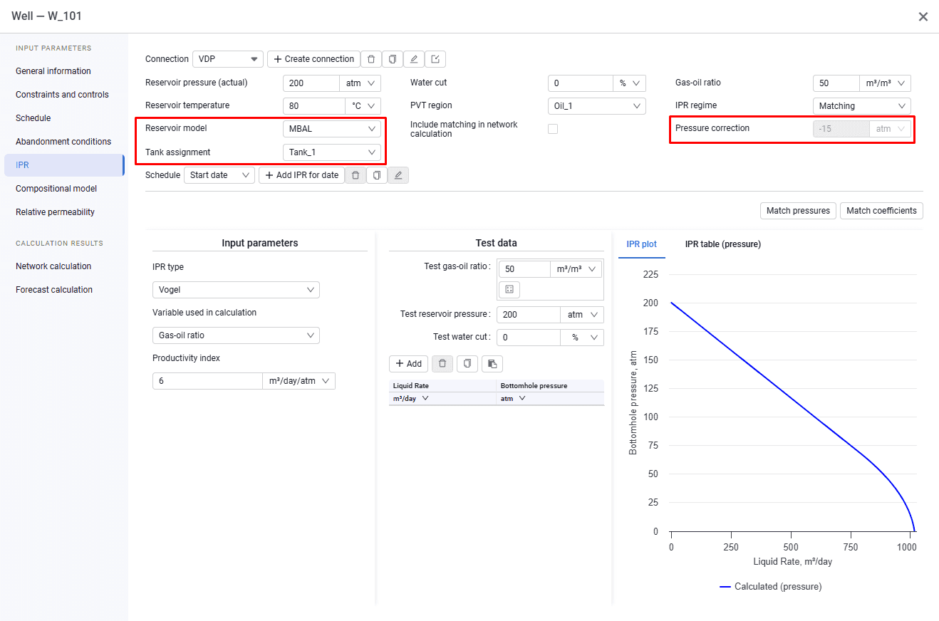Open the Liquid Rate m³/day unit selector
The width and height of the screenshot is (939, 621).
[411, 399]
